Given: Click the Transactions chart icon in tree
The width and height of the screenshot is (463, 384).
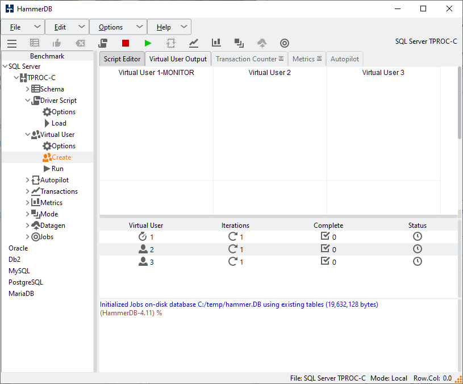Looking at the screenshot, I should [x=36, y=191].
